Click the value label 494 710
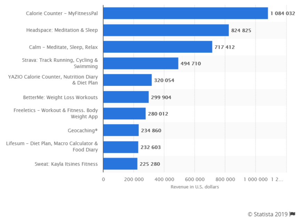The image size is (300, 219). pos(191,63)
